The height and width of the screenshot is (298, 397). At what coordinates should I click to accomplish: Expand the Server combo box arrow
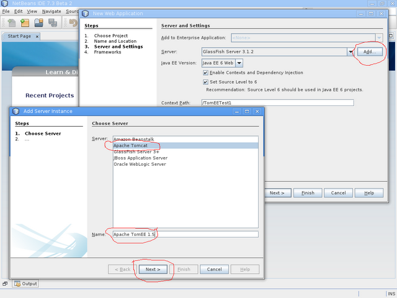coord(350,52)
